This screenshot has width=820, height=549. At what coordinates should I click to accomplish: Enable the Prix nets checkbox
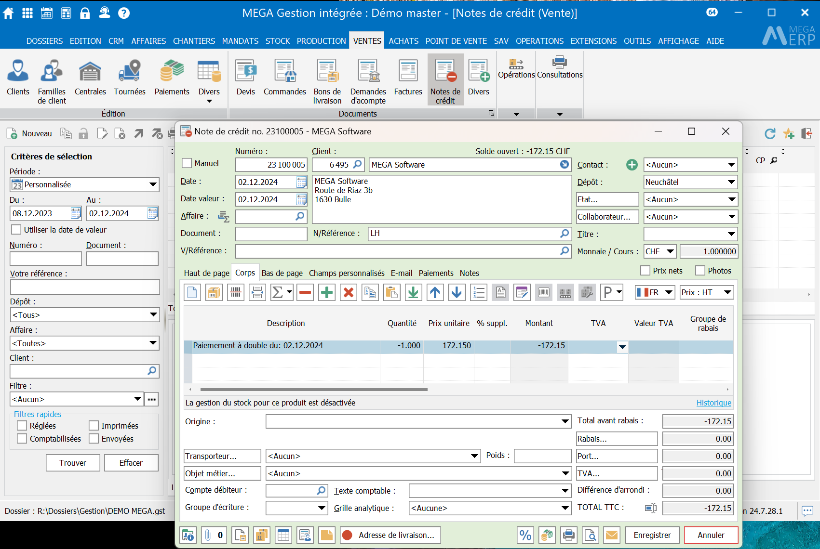(645, 271)
